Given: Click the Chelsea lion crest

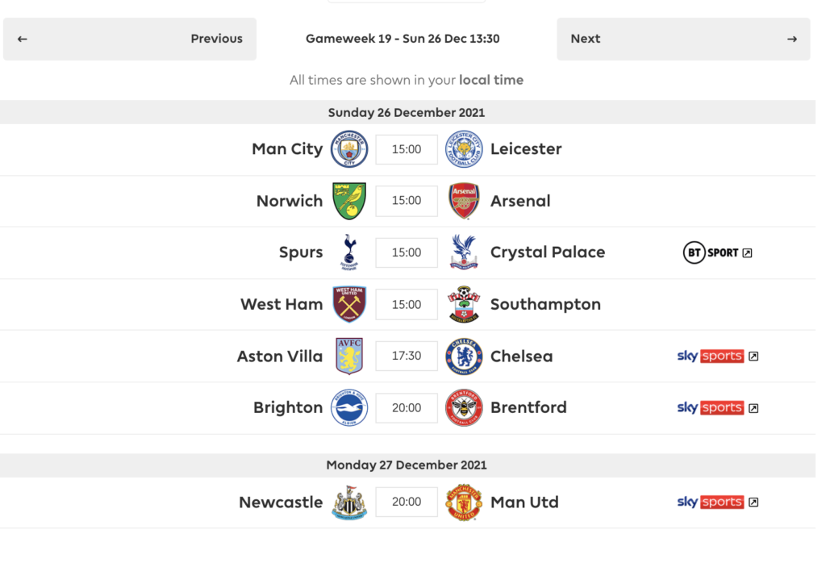Looking at the screenshot, I should [464, 356].
